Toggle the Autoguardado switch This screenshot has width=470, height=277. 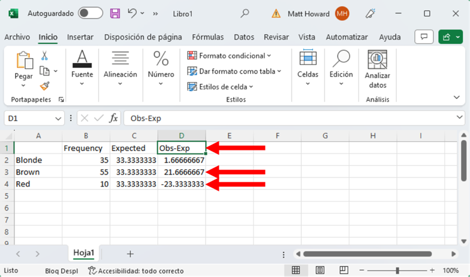(x=90, y=13)
